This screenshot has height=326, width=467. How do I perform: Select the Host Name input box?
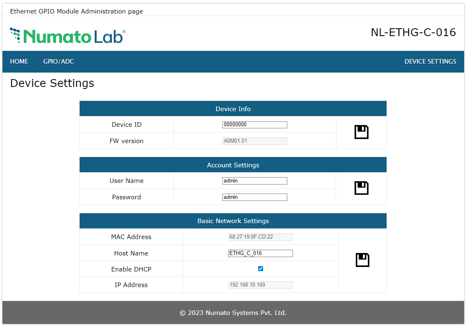[260, 253]
